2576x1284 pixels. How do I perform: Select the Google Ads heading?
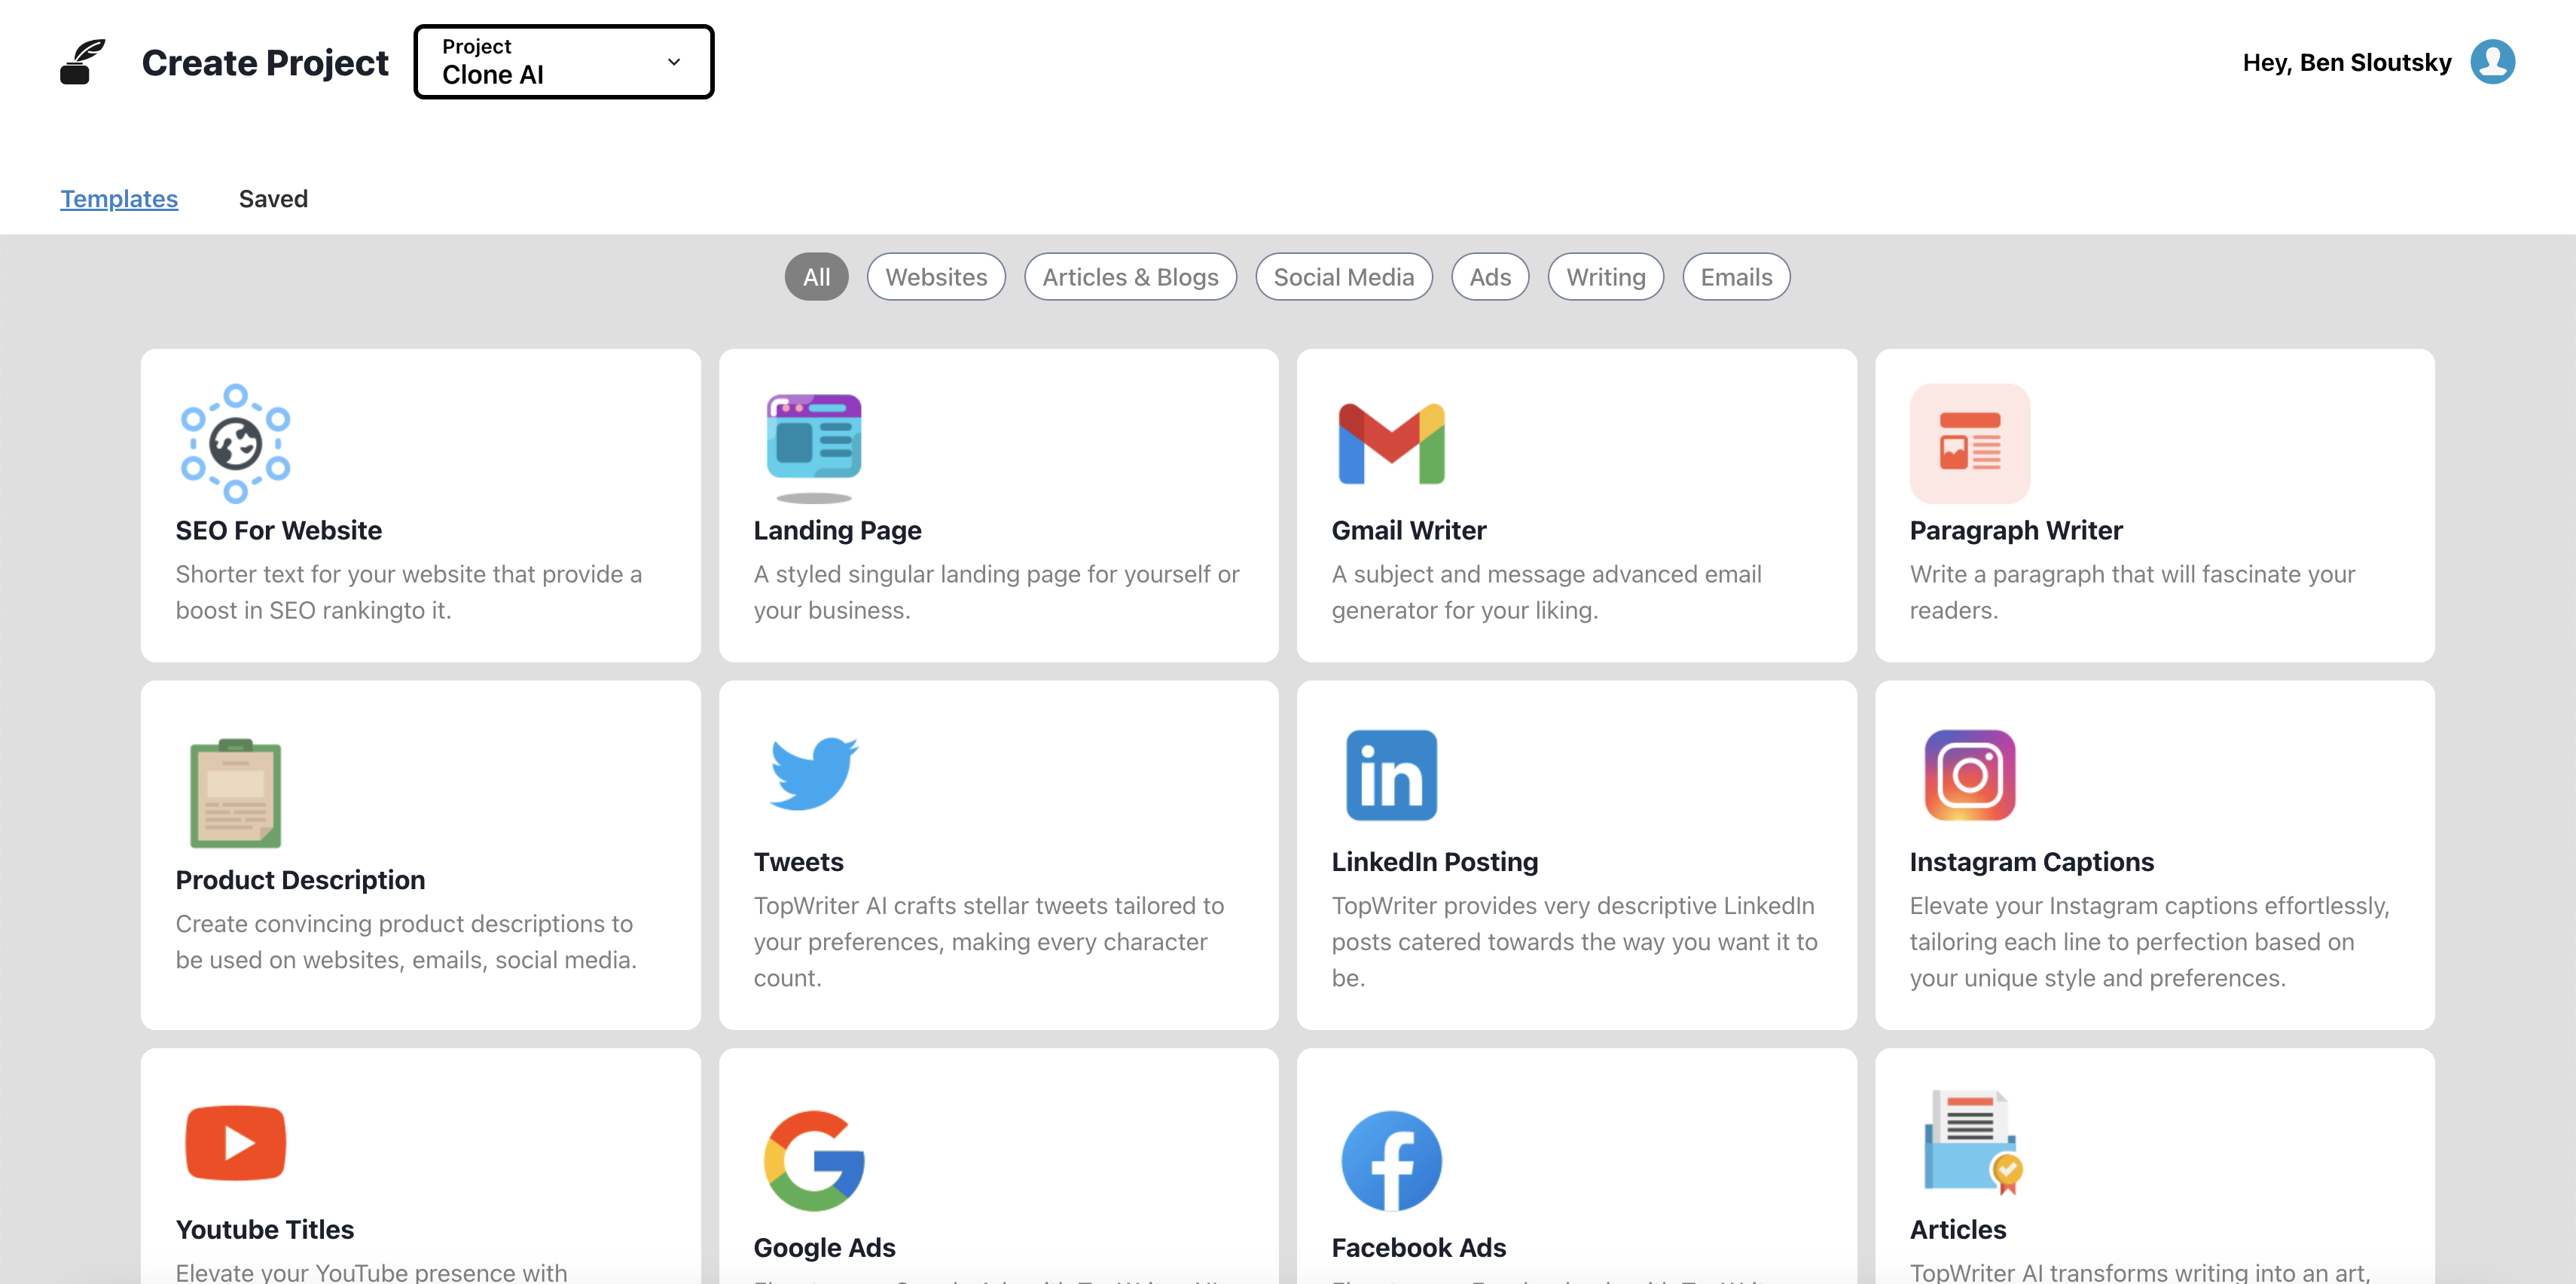point(824,1247)
